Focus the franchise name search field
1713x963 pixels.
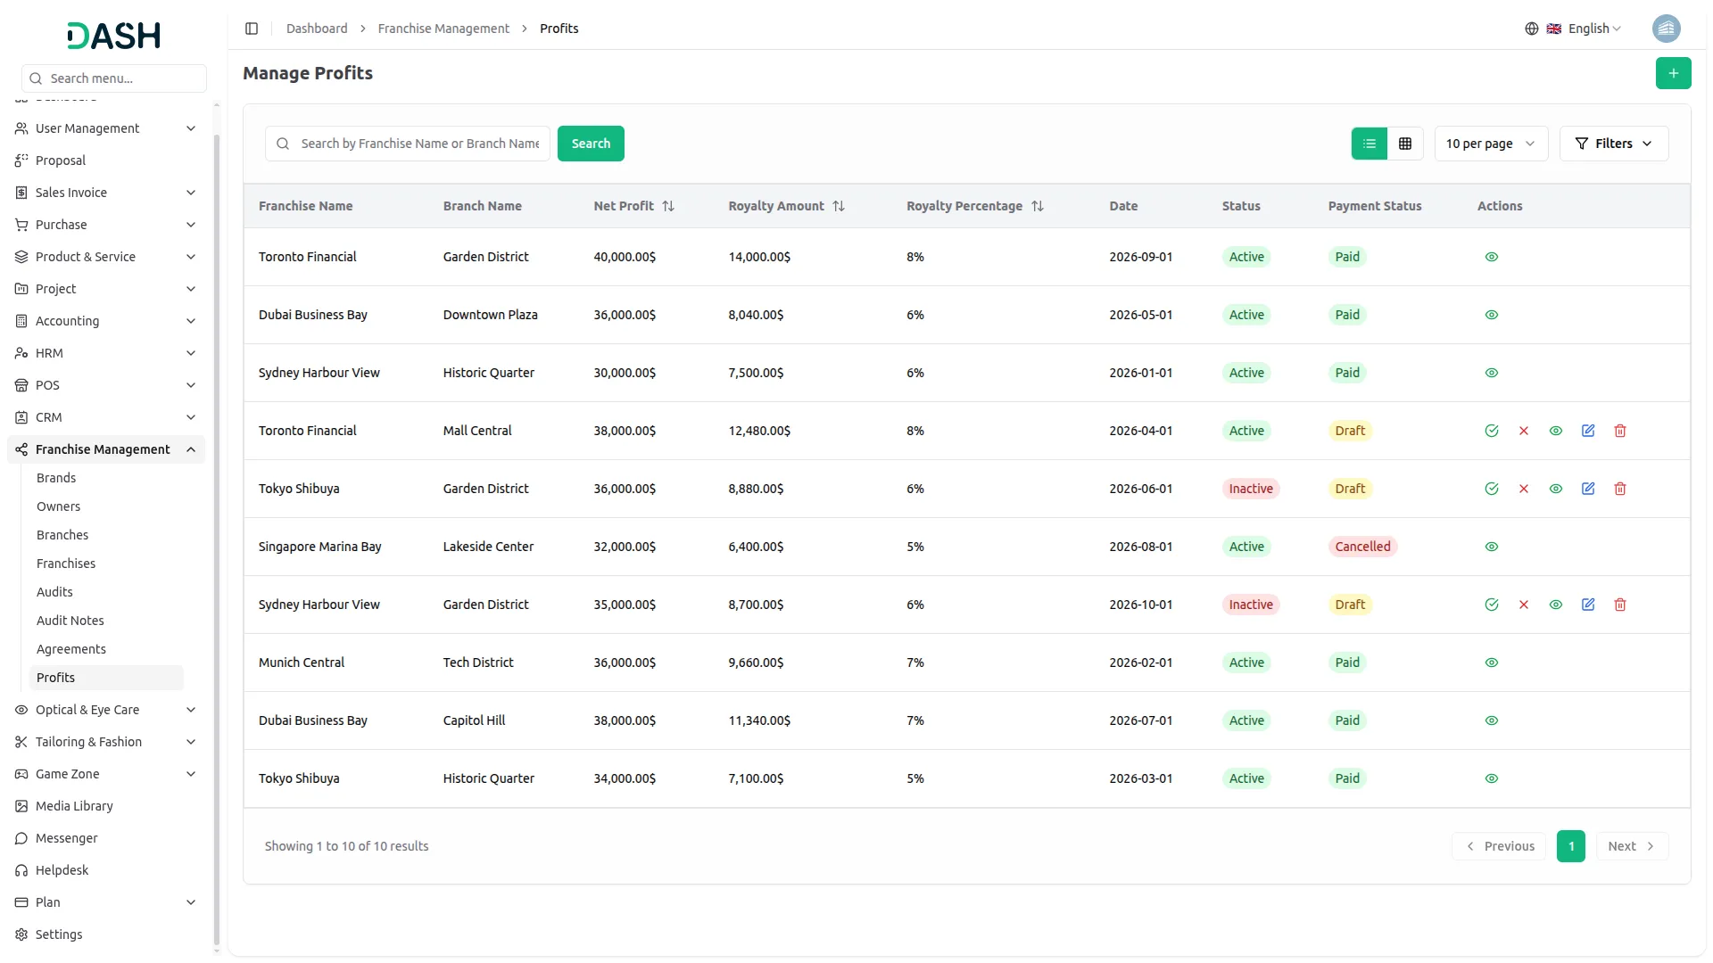(x=419, y=144)
